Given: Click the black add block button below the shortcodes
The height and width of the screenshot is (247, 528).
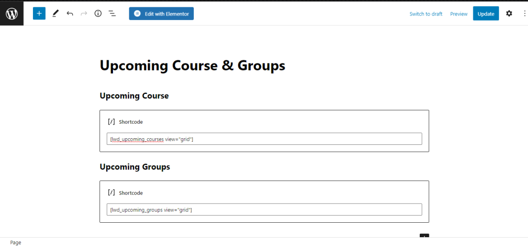Looking at the screenshot, I should point(424,235).
